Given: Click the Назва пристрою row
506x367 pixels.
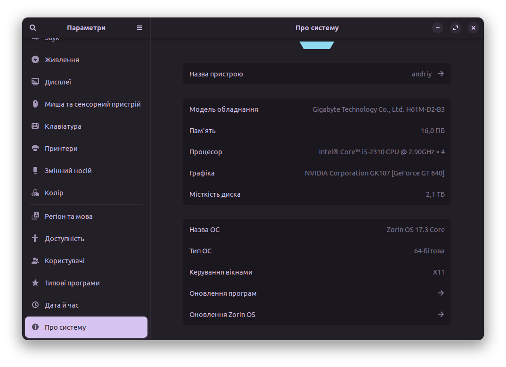Looking at the screenshot, I should [317, 74].
